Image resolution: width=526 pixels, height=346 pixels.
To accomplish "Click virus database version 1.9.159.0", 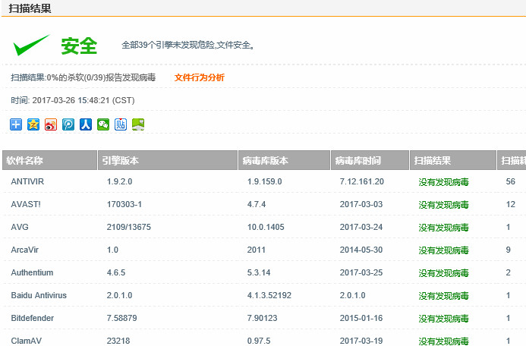I will (264, 181).
